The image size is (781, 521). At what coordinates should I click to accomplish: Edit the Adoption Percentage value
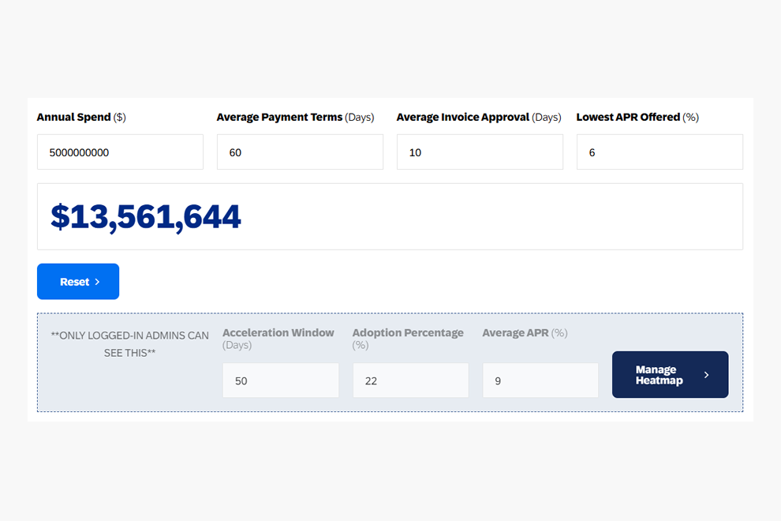[410, 380]
